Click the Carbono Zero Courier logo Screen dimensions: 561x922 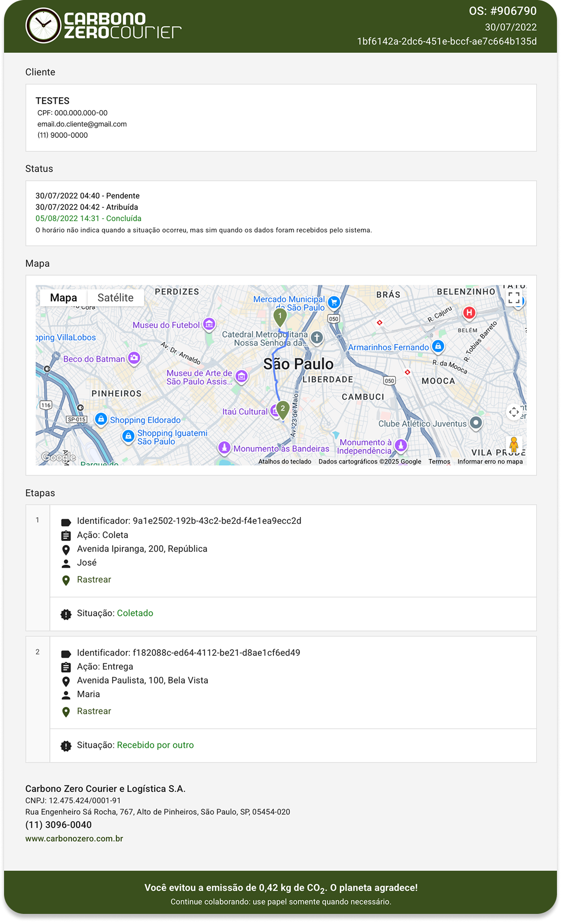[x=104, y=26]
